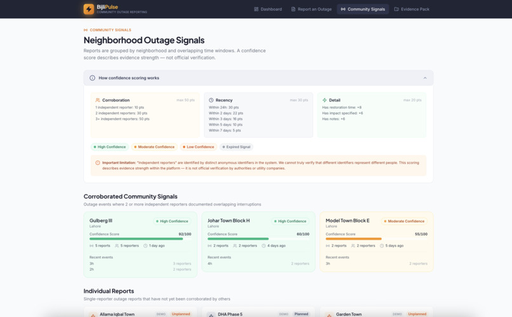Click the BijliPulse lightning logo icon
The width and height of the screenshot is (512, 317).
[88, 9]
